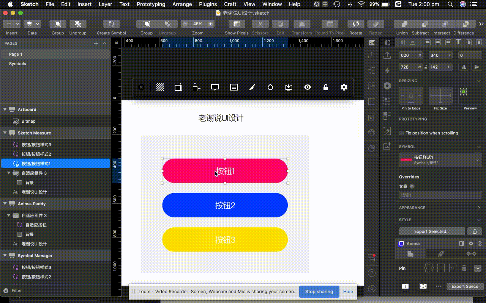486x303 pixels.
Task: Toggle the Pin to Edge resizing control
Action: (411, 96)
